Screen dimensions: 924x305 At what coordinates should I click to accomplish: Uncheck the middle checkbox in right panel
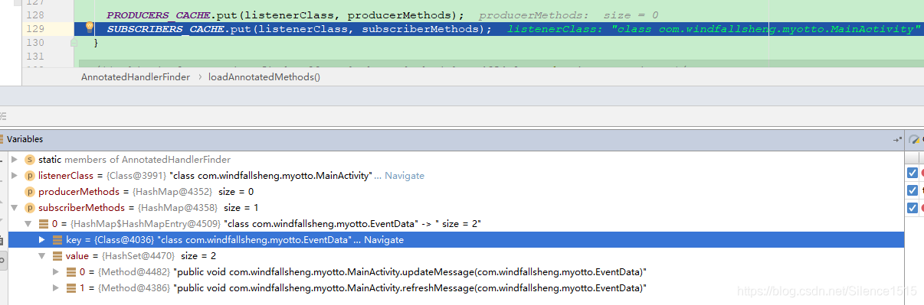(x=913, y=190)
